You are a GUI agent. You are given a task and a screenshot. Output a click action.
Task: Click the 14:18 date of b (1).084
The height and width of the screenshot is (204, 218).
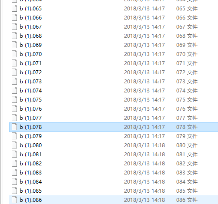pyautogui.click(x=144, y=182)
